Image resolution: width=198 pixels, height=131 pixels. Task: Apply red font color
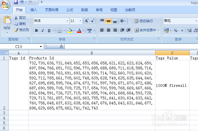(79, 31)
